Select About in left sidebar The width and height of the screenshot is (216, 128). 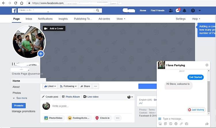(x=16, y=87)
